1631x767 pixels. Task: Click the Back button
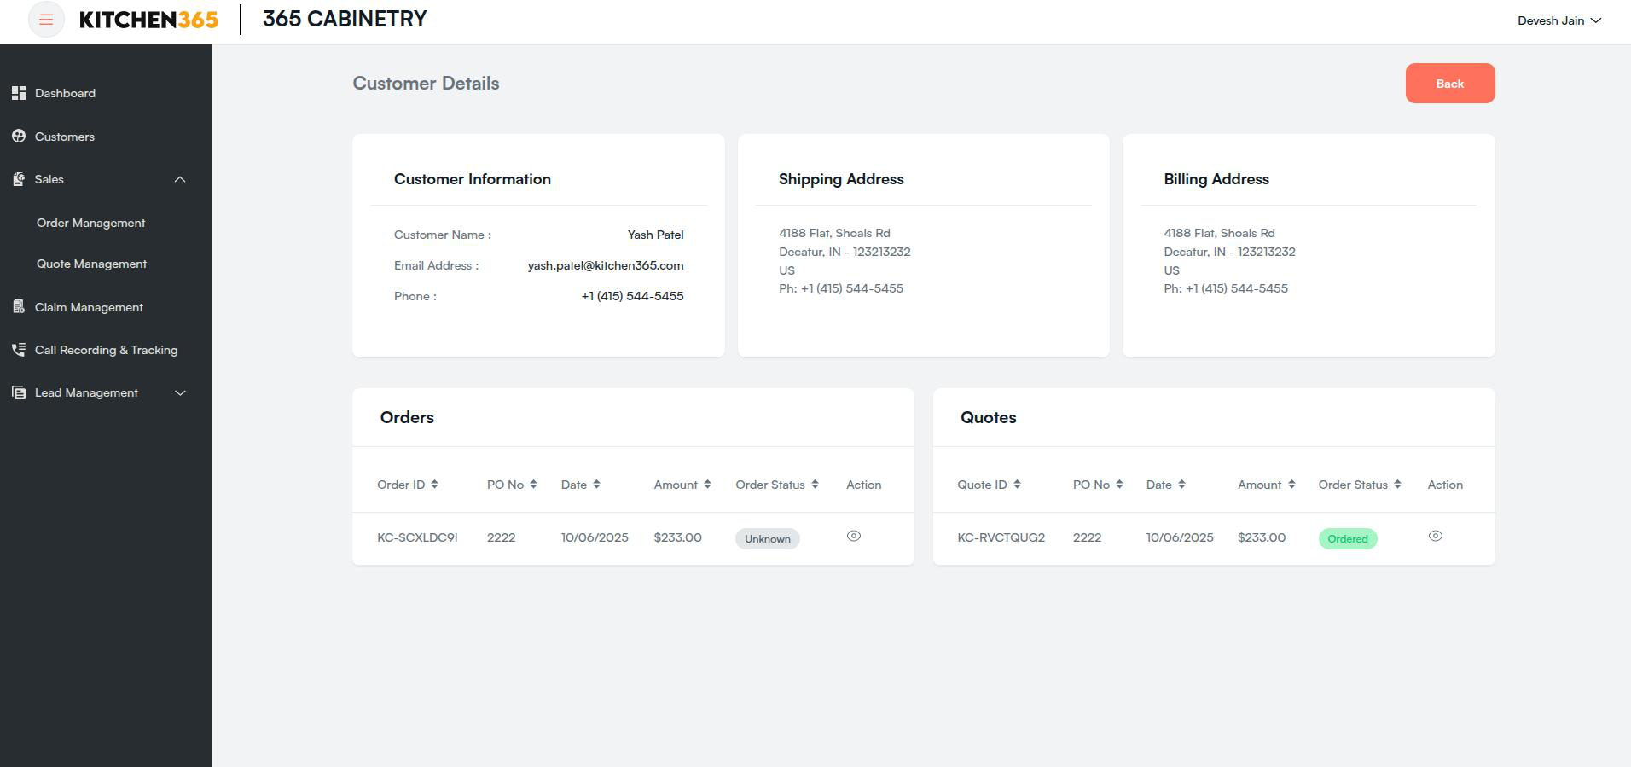tap(1450, 84)
